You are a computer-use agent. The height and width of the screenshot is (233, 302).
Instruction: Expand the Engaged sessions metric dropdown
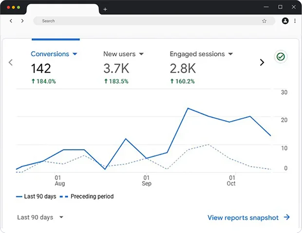pos(230,54)
